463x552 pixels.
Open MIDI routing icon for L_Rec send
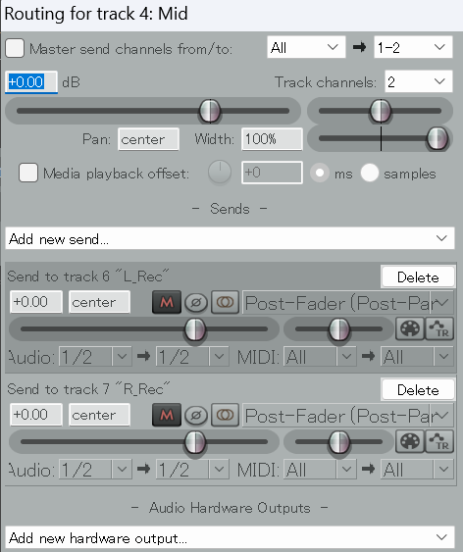point(410,328)
